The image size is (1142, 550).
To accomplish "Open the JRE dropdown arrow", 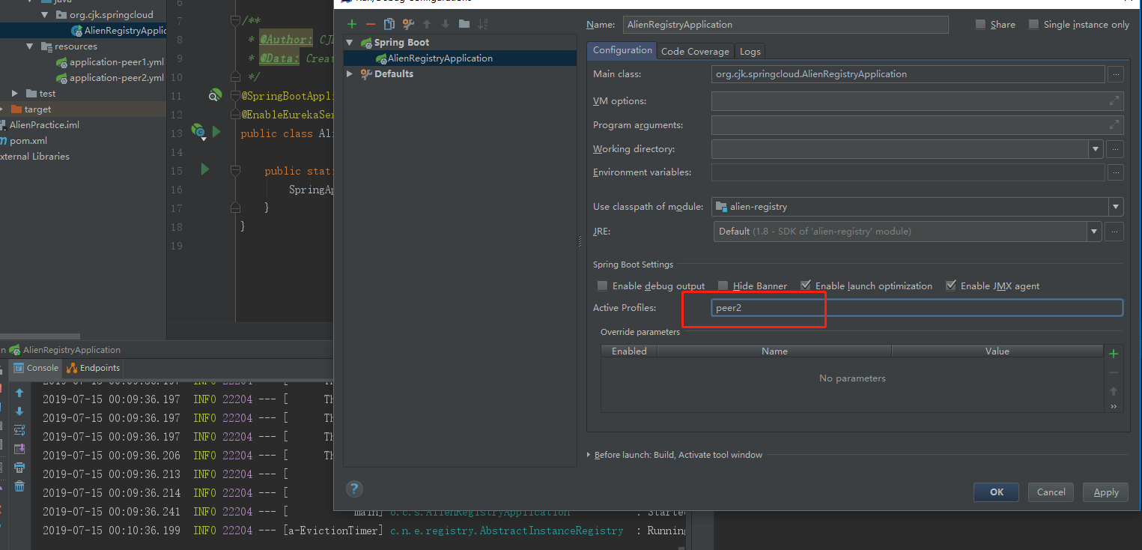I will click(x=1095, y=232).
